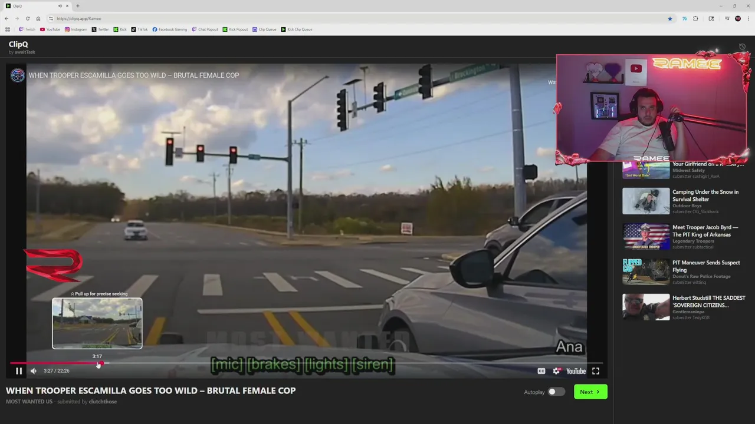Click the ClipQ logo heading
The height and width of the screenshot is (424, 755).
click(18, 44)
